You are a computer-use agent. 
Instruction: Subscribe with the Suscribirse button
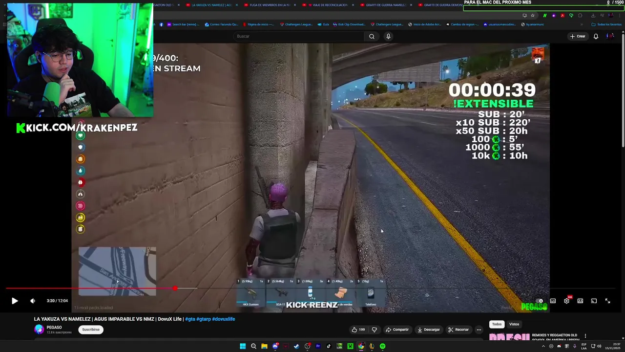(x=91, y=330)
